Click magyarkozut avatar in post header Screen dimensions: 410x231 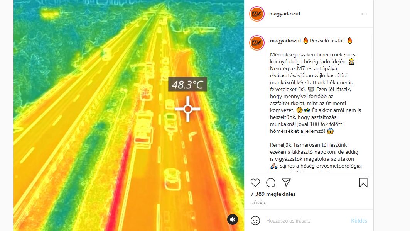point(257,14)
